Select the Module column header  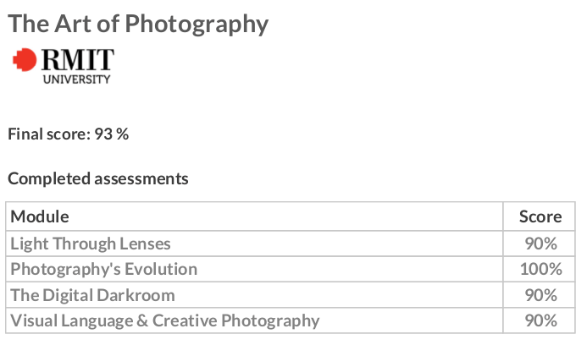(x=40, y=216)
